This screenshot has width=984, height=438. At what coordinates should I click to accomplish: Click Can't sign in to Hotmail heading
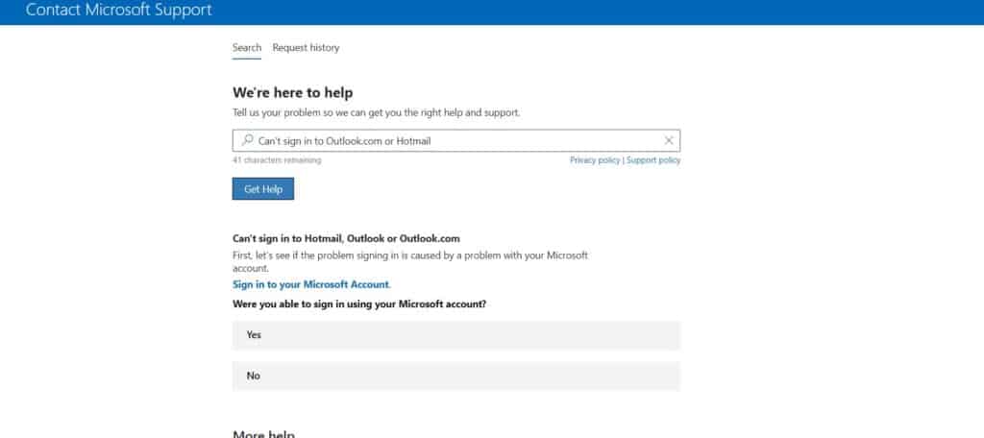tap(346, 238)
